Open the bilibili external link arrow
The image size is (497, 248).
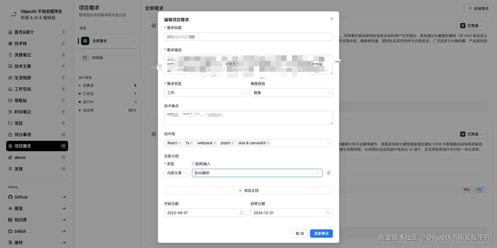point(64,231)
